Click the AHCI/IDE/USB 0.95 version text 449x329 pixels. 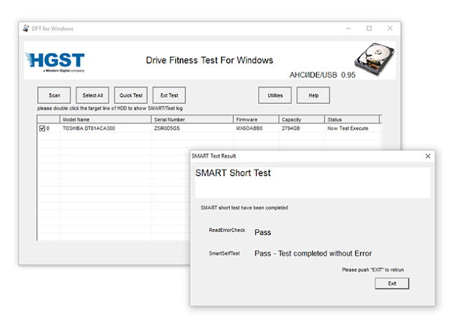point(322,75)
